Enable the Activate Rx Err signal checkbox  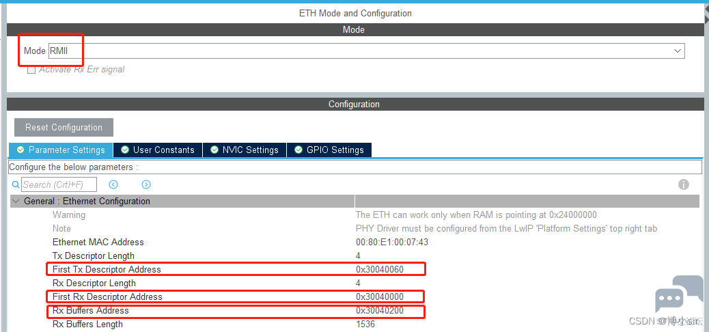click(31, 70)
